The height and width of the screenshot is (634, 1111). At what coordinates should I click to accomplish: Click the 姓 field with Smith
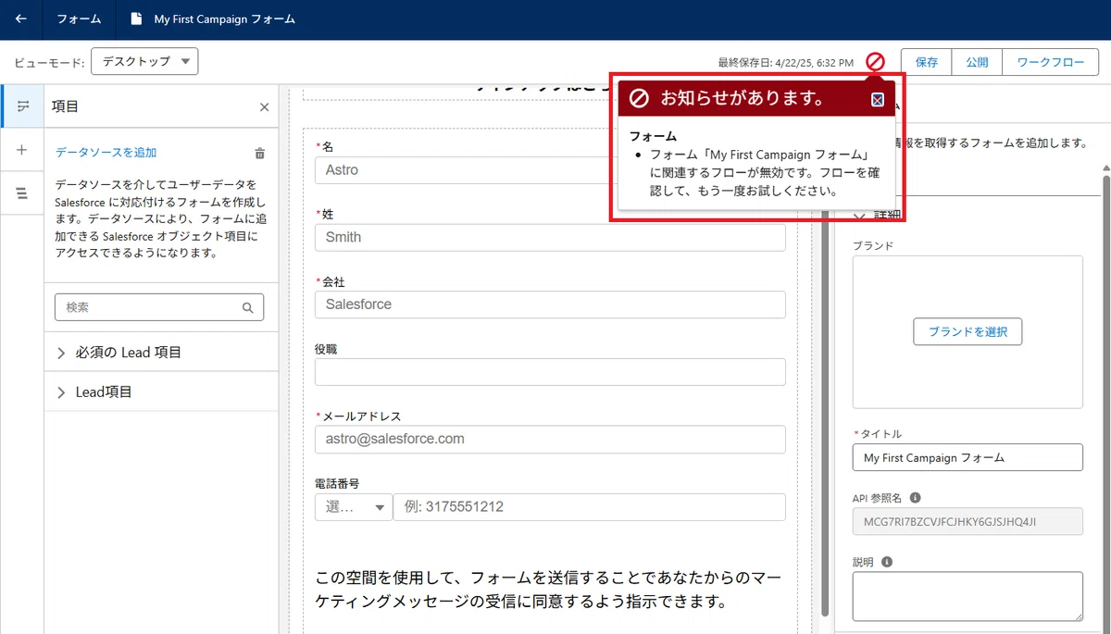pos(550,237)
